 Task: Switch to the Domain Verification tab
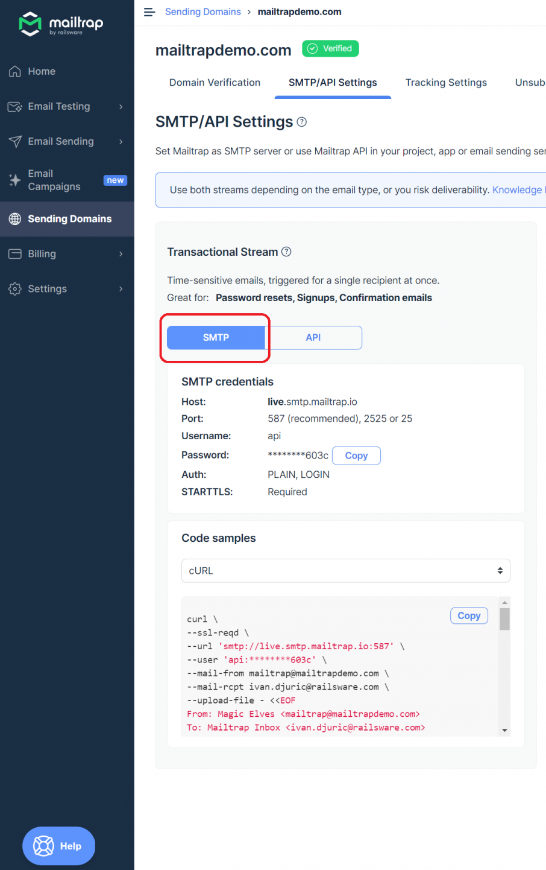(215, 83)
